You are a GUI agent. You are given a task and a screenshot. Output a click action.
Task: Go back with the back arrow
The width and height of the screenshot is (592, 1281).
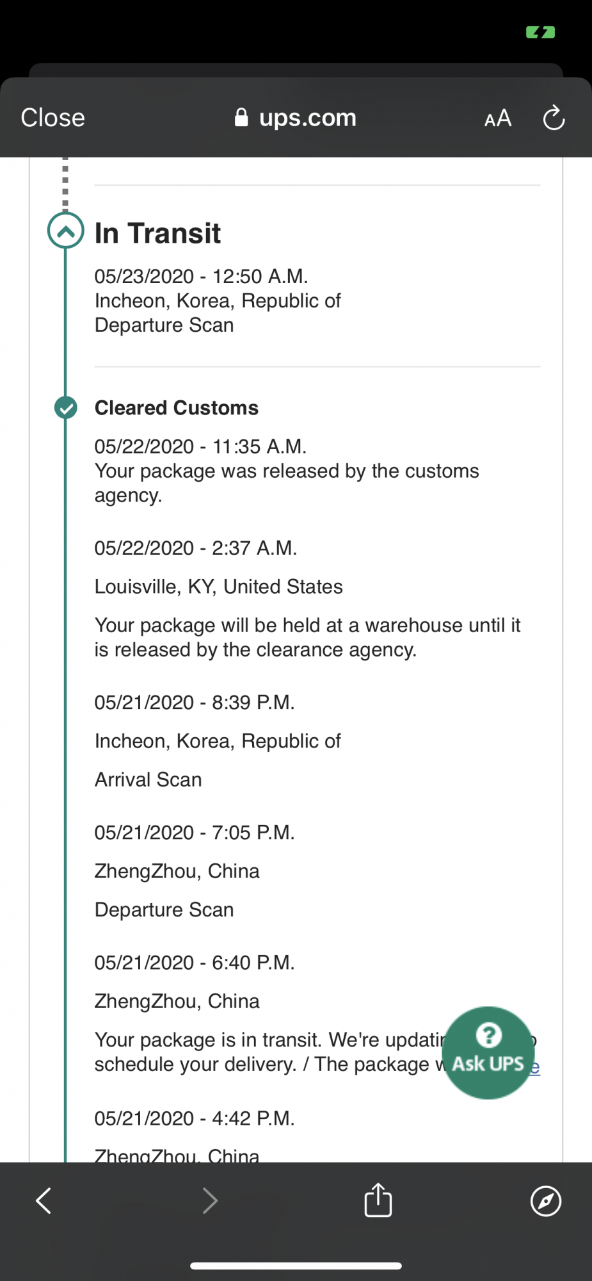[44, 1200]
